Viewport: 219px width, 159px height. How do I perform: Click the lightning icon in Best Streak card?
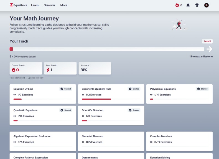point(48,70)
